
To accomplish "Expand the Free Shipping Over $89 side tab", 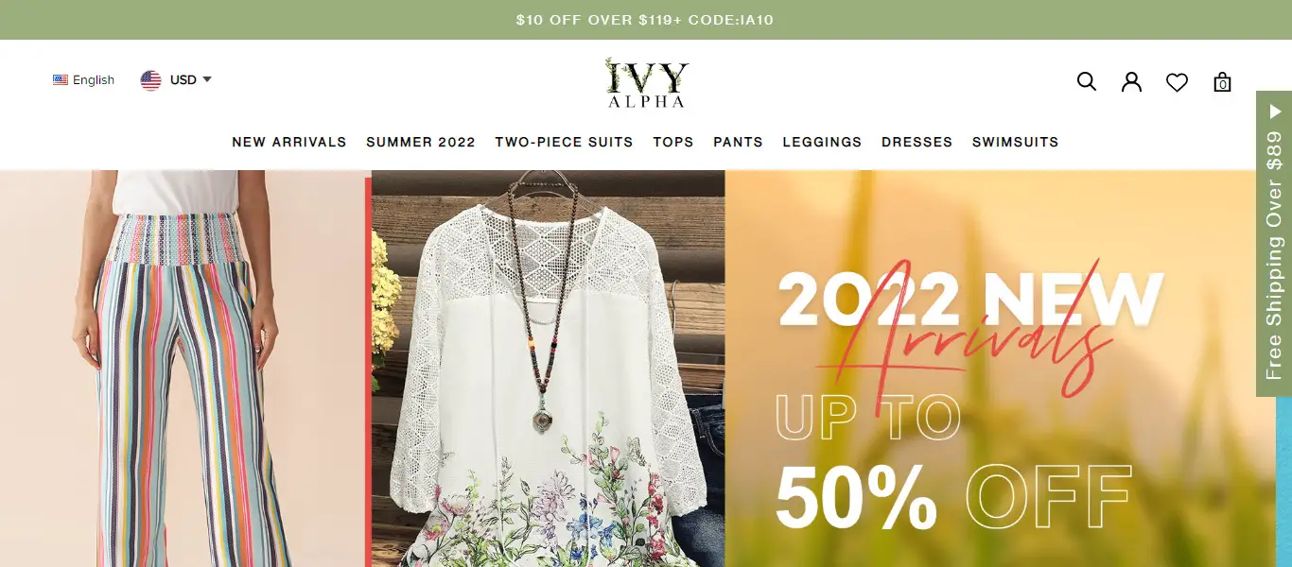I will click(x=1274, y=244).
